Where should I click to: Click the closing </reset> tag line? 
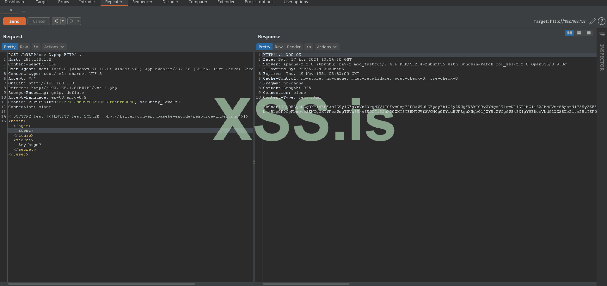18,155
